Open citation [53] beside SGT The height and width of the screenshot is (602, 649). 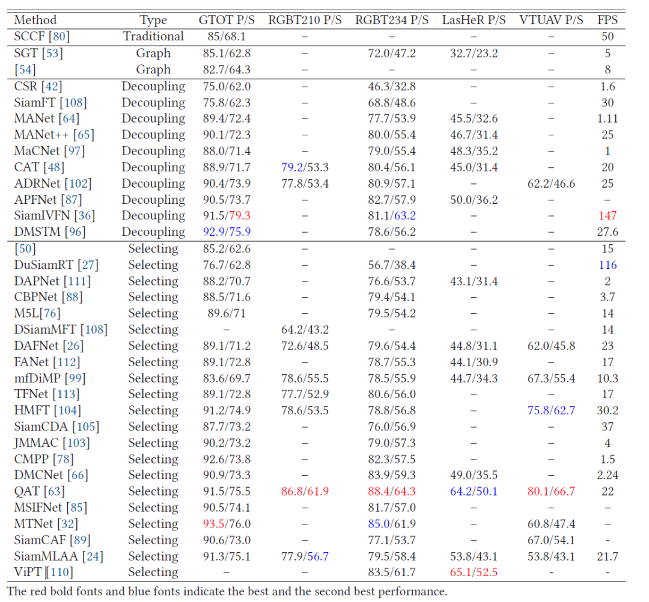tap(52, 53)
